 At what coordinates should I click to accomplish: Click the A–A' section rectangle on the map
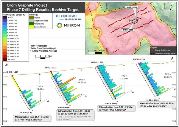134,21
